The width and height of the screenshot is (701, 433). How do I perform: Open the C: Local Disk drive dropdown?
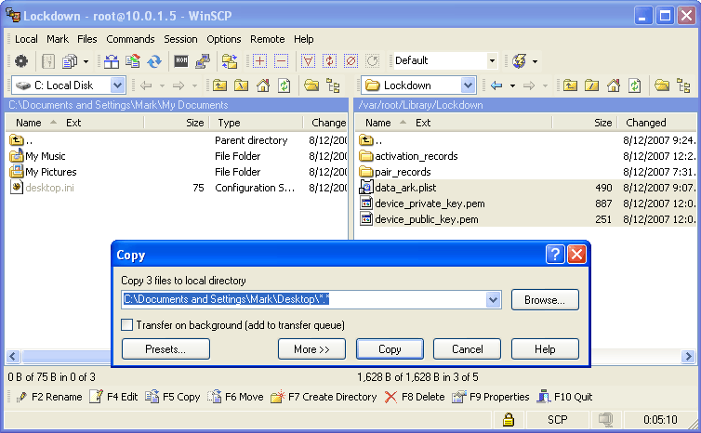point(117,85)
